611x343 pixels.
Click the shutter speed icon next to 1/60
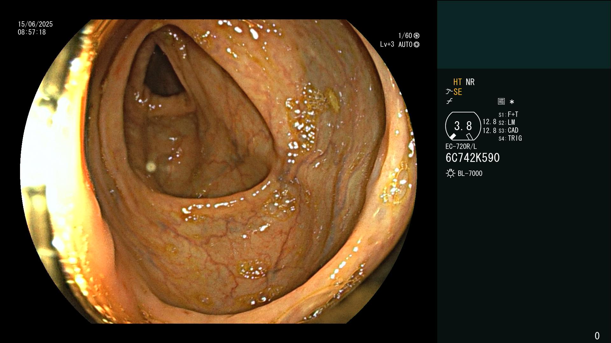(417, 36)
